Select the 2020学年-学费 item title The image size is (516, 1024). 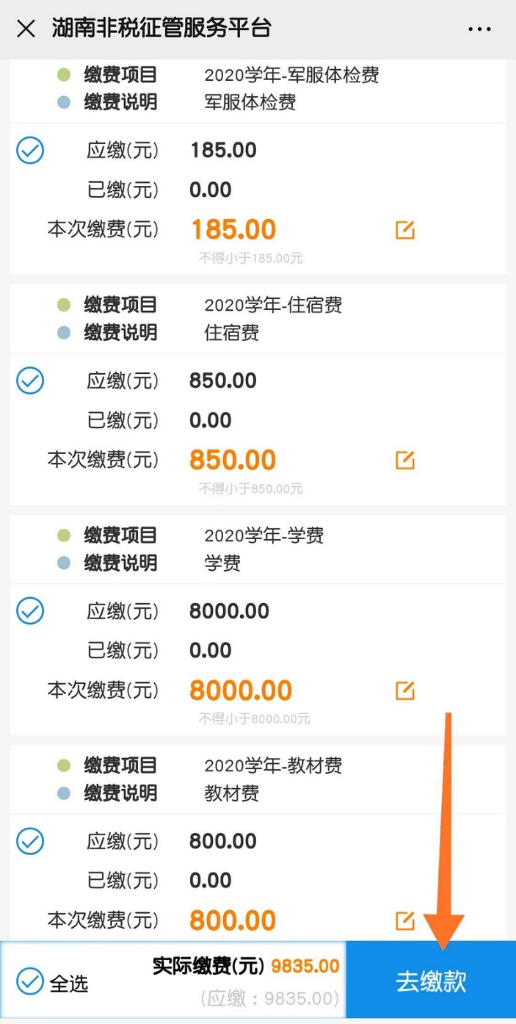click(263, 536)
